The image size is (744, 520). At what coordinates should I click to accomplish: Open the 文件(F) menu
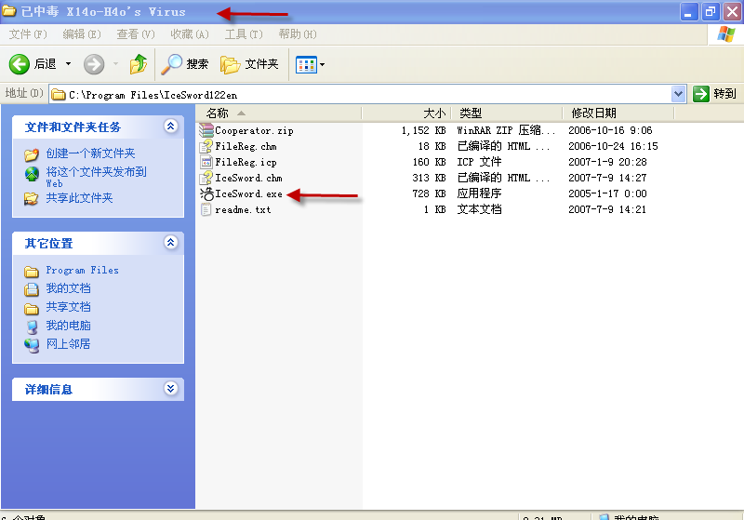click(28, 34)
